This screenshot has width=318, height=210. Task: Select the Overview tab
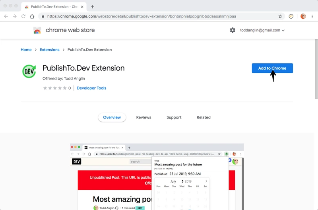point(112,117)
